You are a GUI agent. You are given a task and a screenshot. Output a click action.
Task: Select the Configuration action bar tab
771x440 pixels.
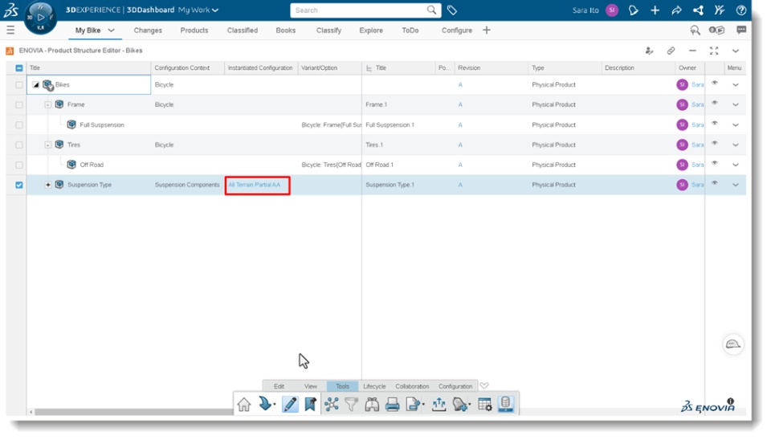click(455, 386)
